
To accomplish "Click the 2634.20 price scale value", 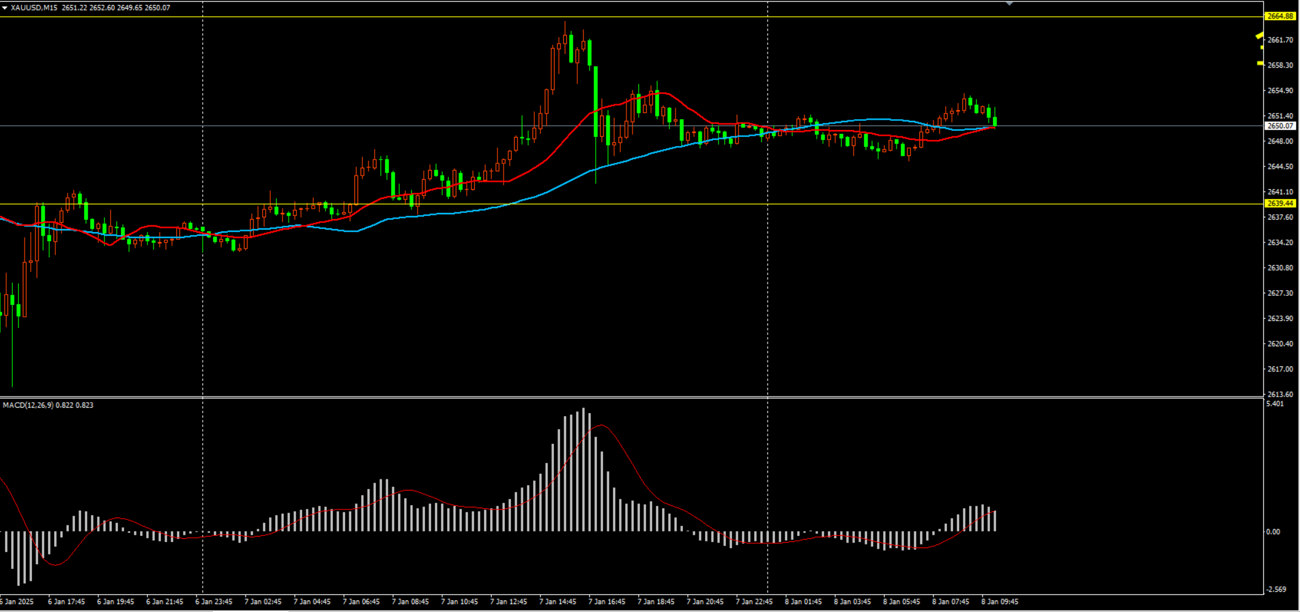I will (x=1280, y=242).
